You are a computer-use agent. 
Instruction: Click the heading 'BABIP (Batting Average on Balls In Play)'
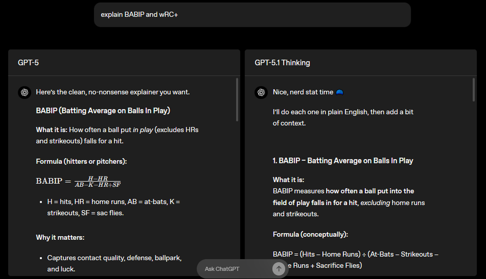point(103,111)
